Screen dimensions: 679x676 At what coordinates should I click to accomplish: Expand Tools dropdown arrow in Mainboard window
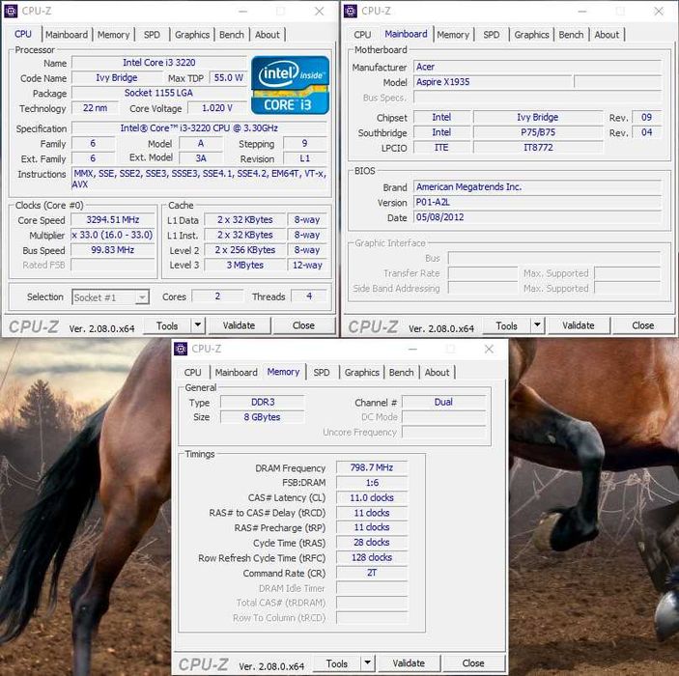click(x=537, y=325)
